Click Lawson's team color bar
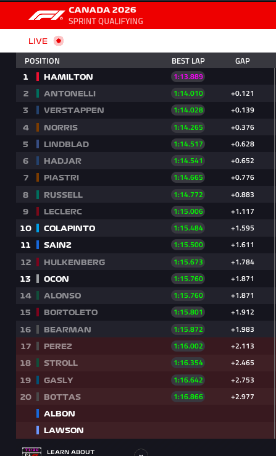This screenshot has height=456, width=276. [x=38, y=430]
